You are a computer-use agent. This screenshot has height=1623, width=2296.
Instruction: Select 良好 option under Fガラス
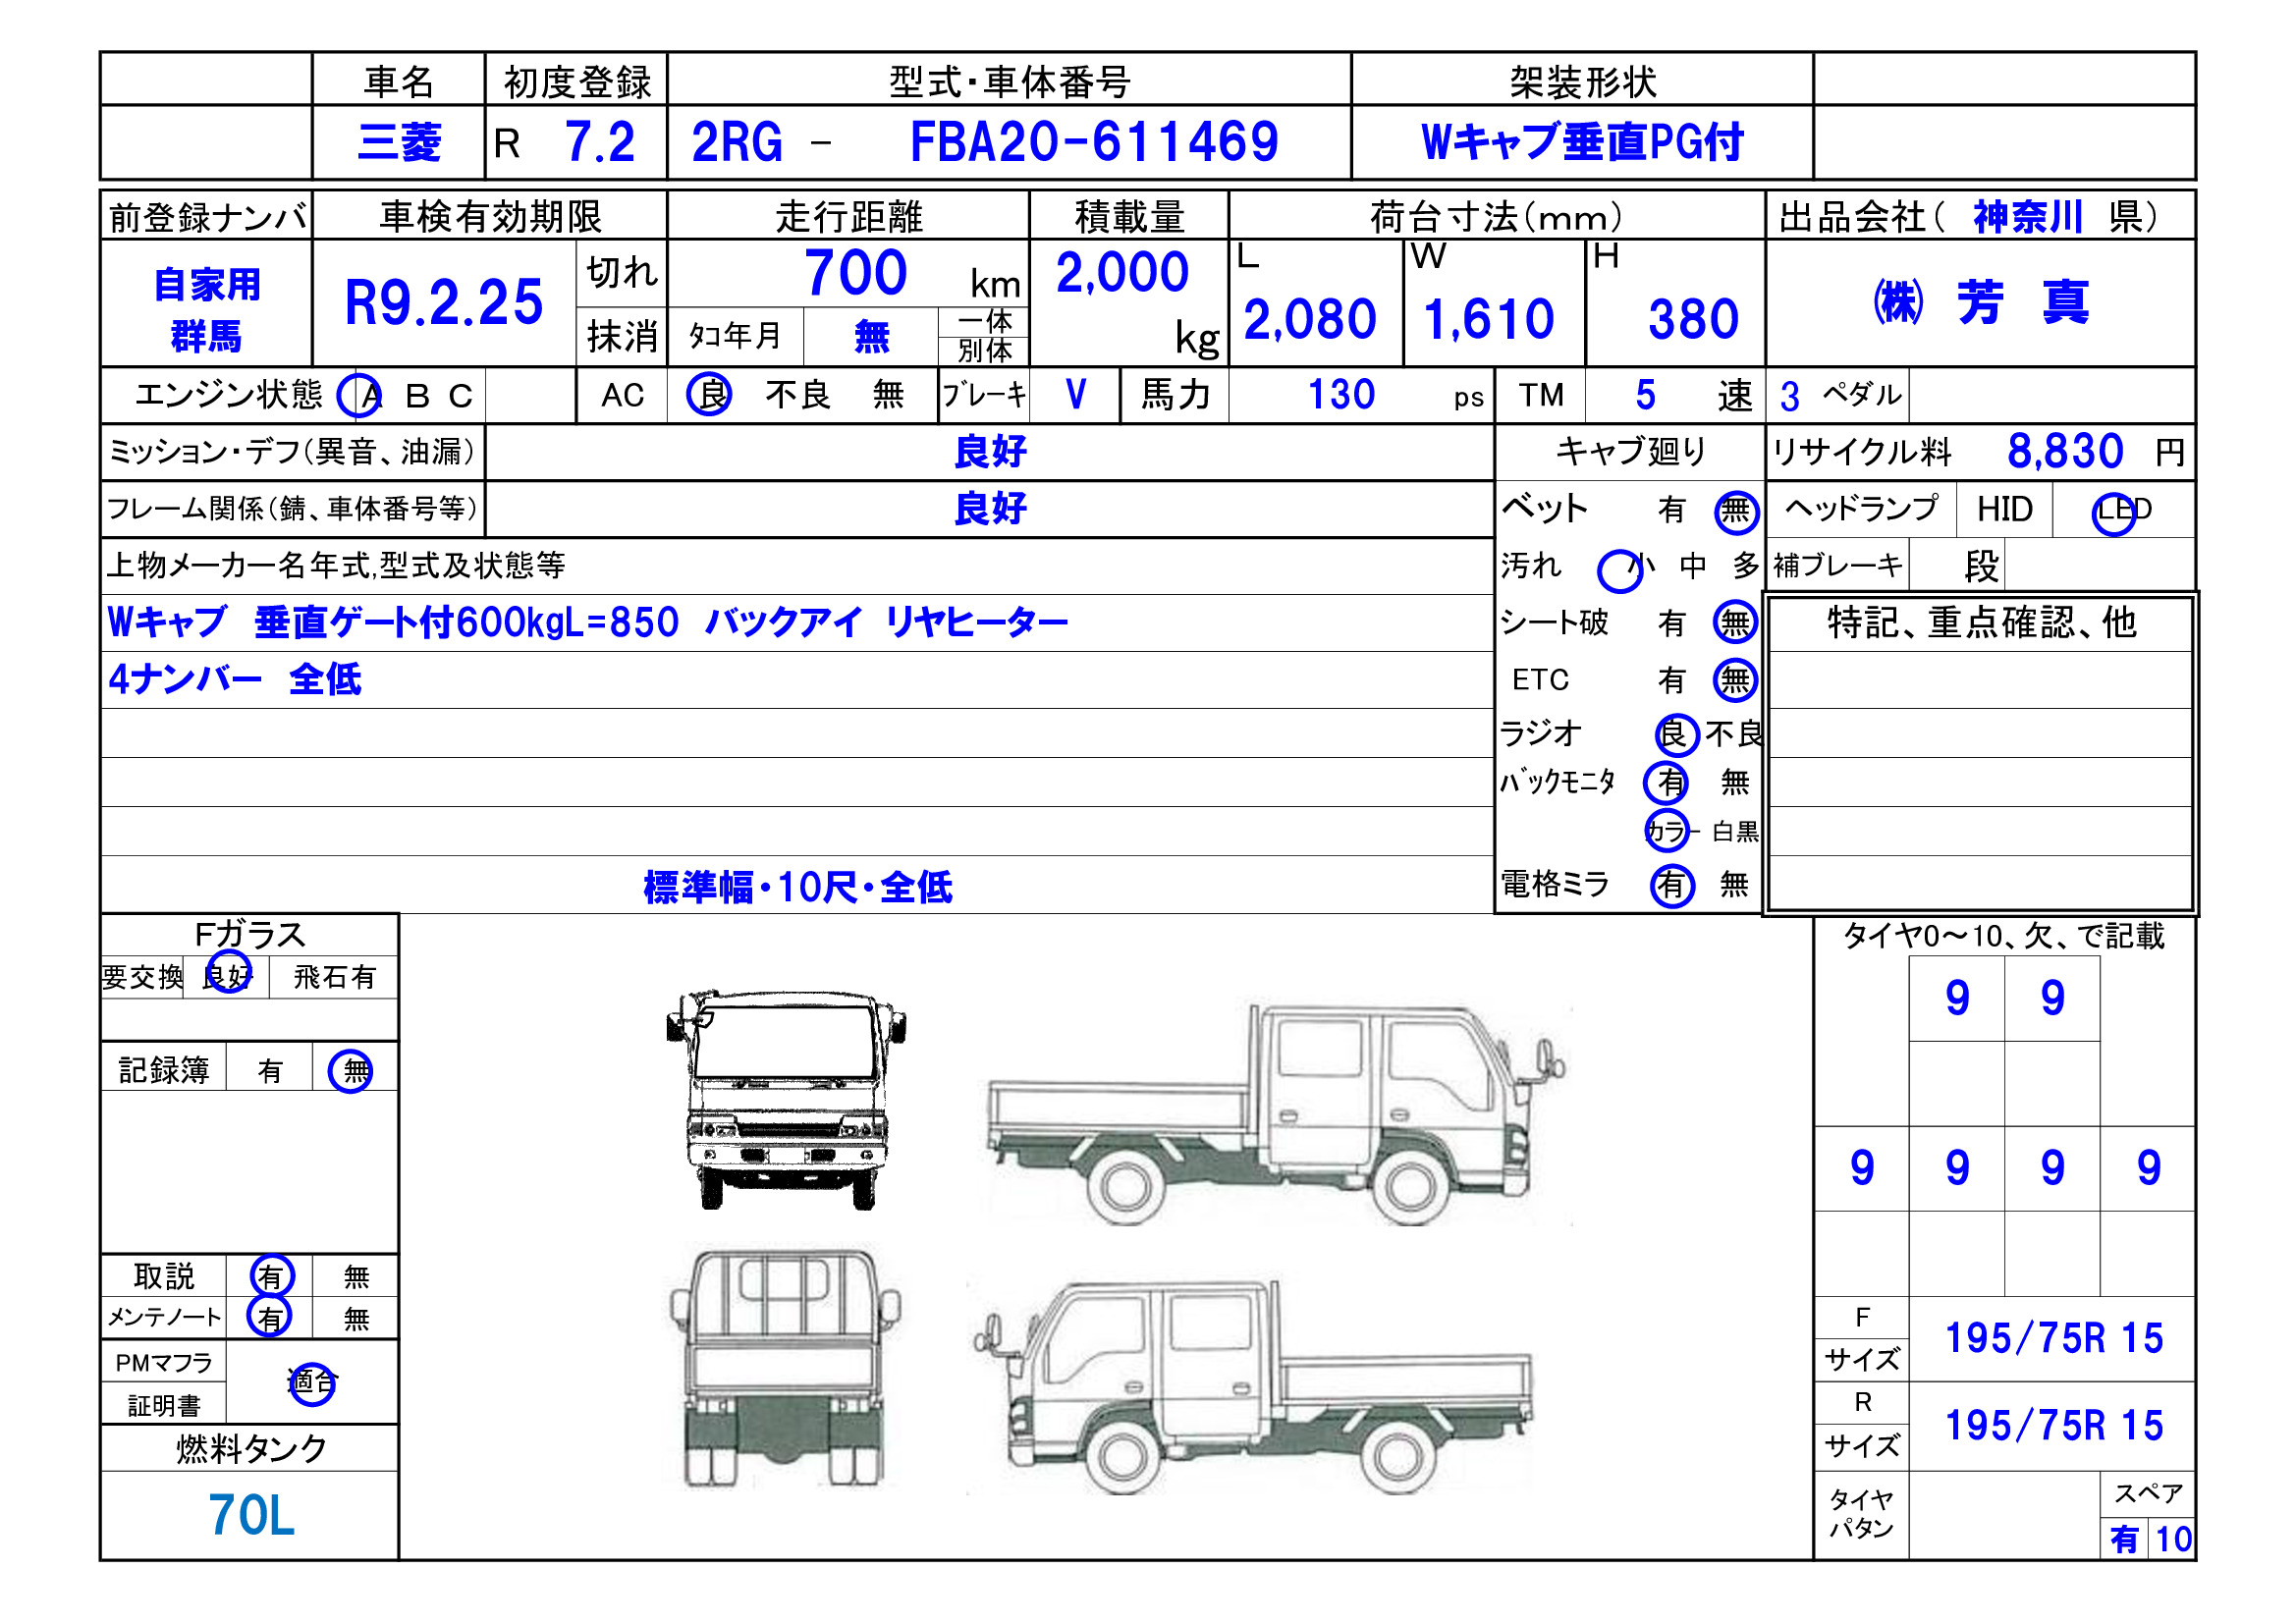[x=228, y=976]
